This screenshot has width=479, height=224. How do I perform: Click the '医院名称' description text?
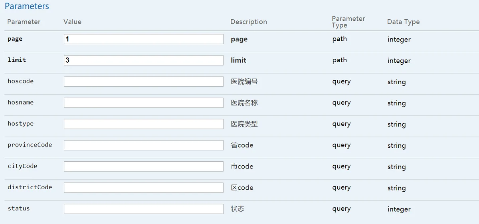tap(244, 103)
